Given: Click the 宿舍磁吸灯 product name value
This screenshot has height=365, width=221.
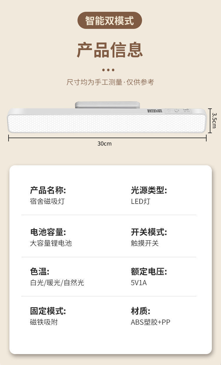Looking at the screenshot, I should [x=47, y=202].
